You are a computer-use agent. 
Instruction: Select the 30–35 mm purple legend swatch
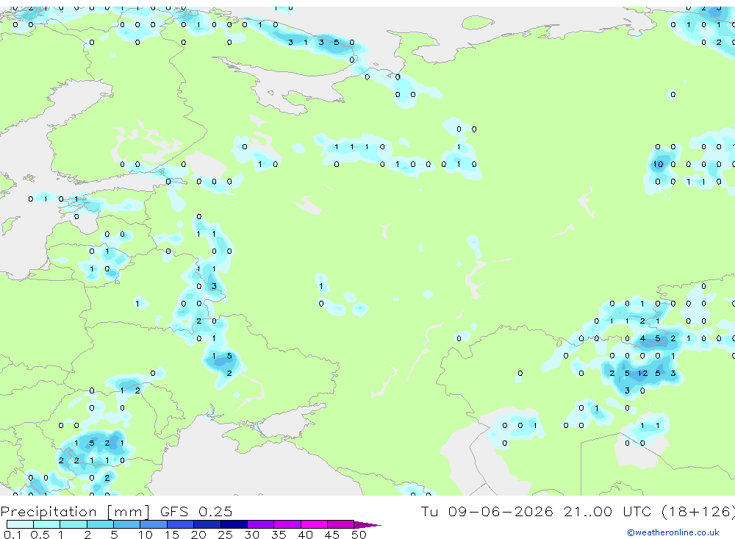(261, 524)
